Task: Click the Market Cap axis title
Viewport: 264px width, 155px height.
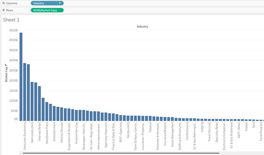Action: (x=6, y=75)
